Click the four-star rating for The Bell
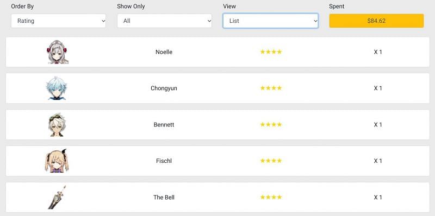Image resolution: width=435 pixels, height=216 pixels. click(x=271, y=197)
